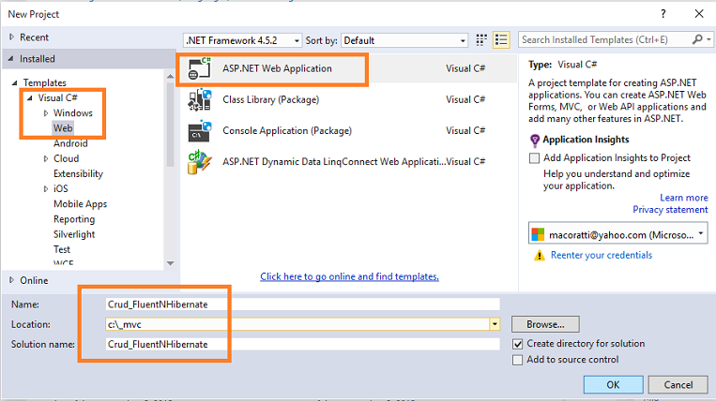Expand the Recent section
The image size is (716, 401).
[x=12, y=37]
